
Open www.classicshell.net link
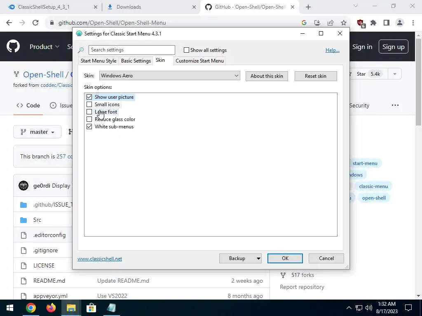(x=100, y=259)
